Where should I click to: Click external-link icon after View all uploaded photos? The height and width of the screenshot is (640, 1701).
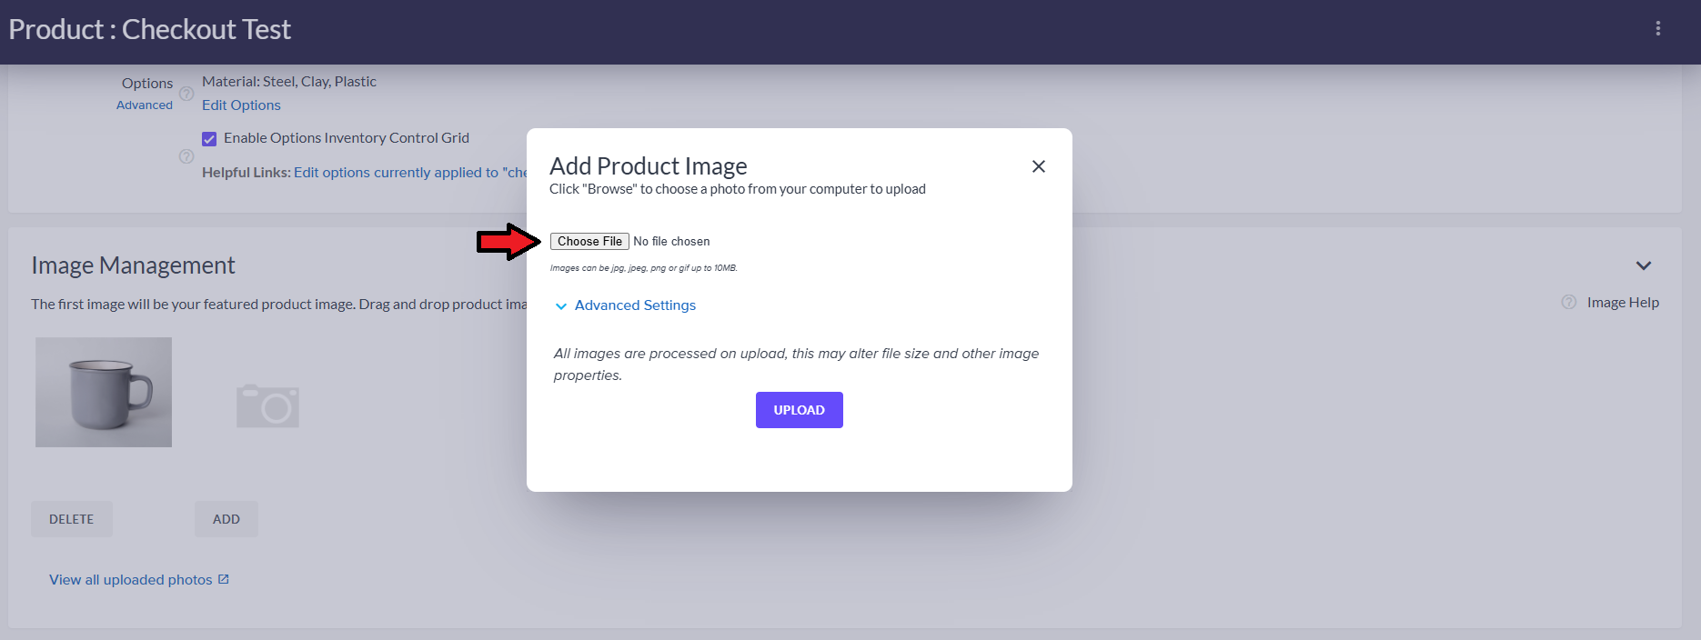tap(224, 579)
